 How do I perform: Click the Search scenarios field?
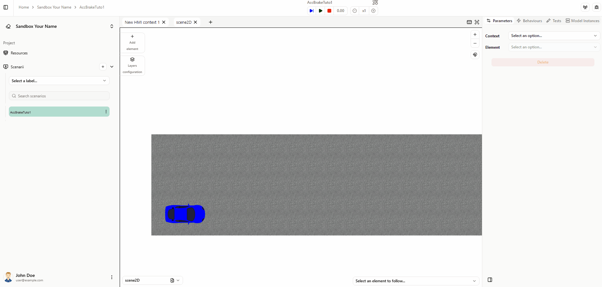click(x=59, y=96)
